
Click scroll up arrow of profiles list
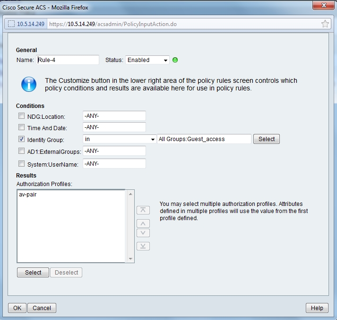coord(130,194)
